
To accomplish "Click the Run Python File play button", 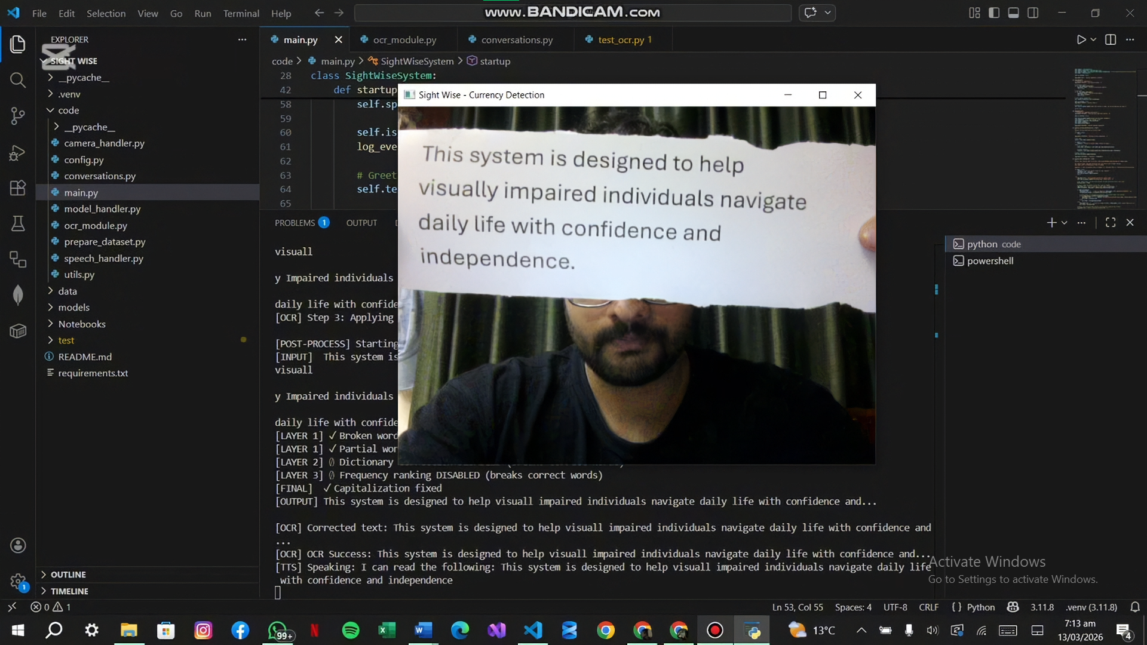I will (x=1081, y=39).
